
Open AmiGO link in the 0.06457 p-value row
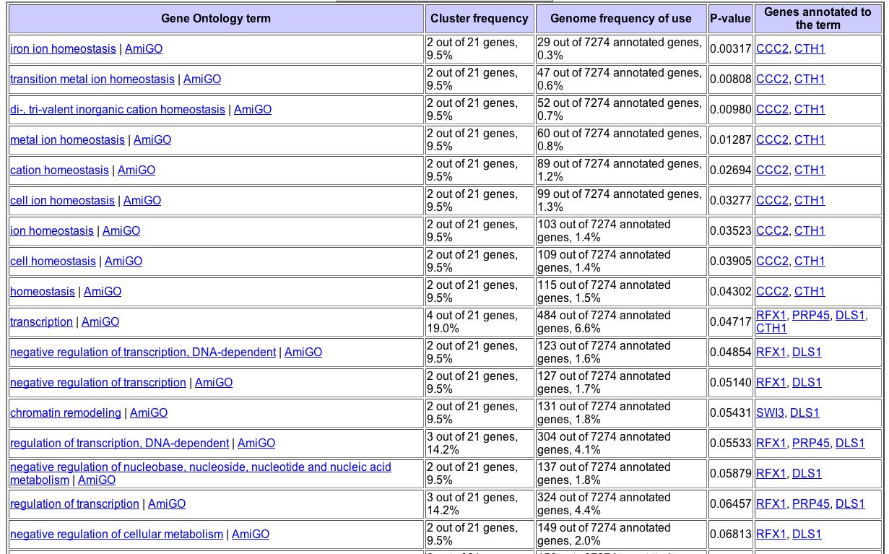167,504
